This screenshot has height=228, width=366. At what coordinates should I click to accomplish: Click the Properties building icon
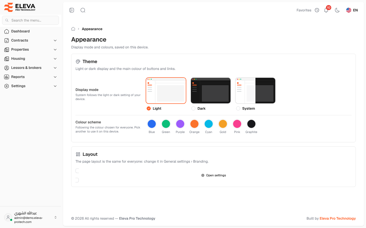pos(7,49)
